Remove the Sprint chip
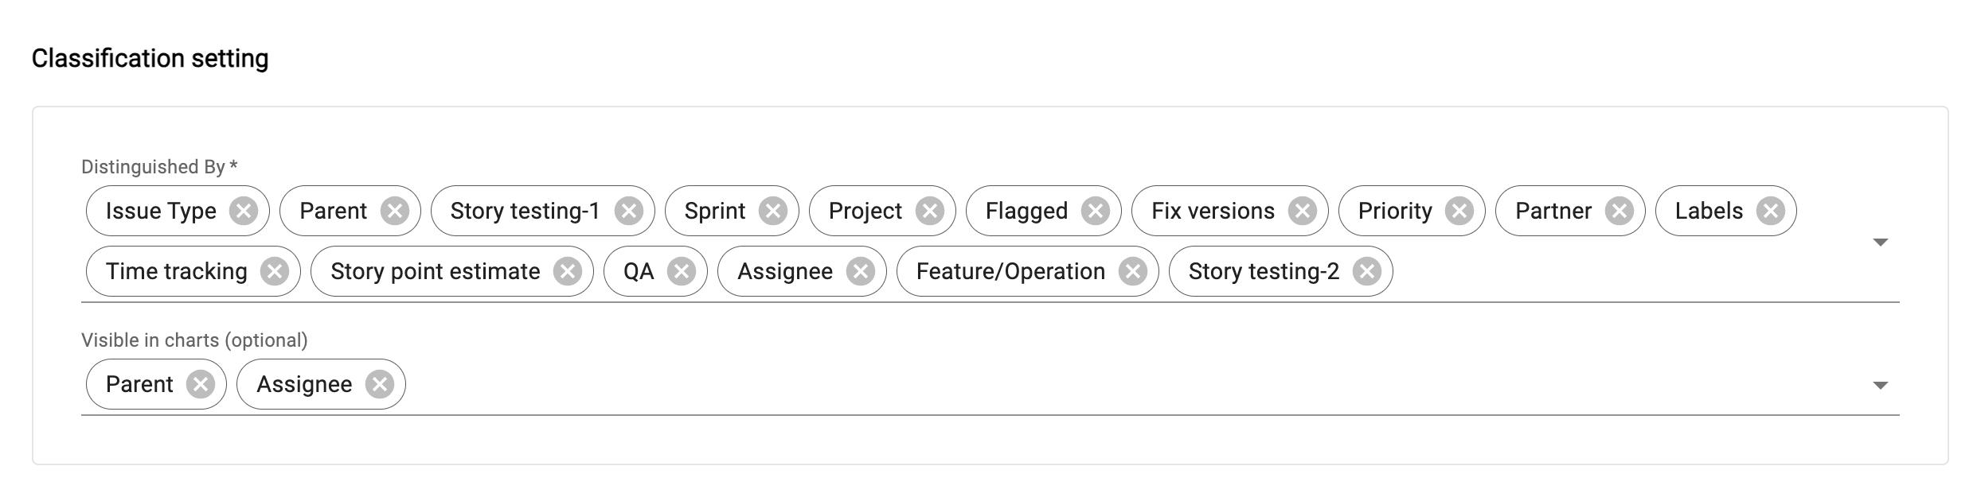The image size is (1981, 501). (x=772, y=211)
